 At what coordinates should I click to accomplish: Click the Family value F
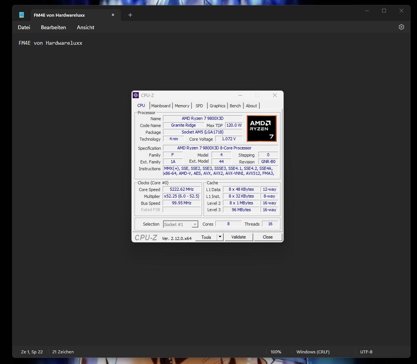pyautogui.click(x=173, y=155)
